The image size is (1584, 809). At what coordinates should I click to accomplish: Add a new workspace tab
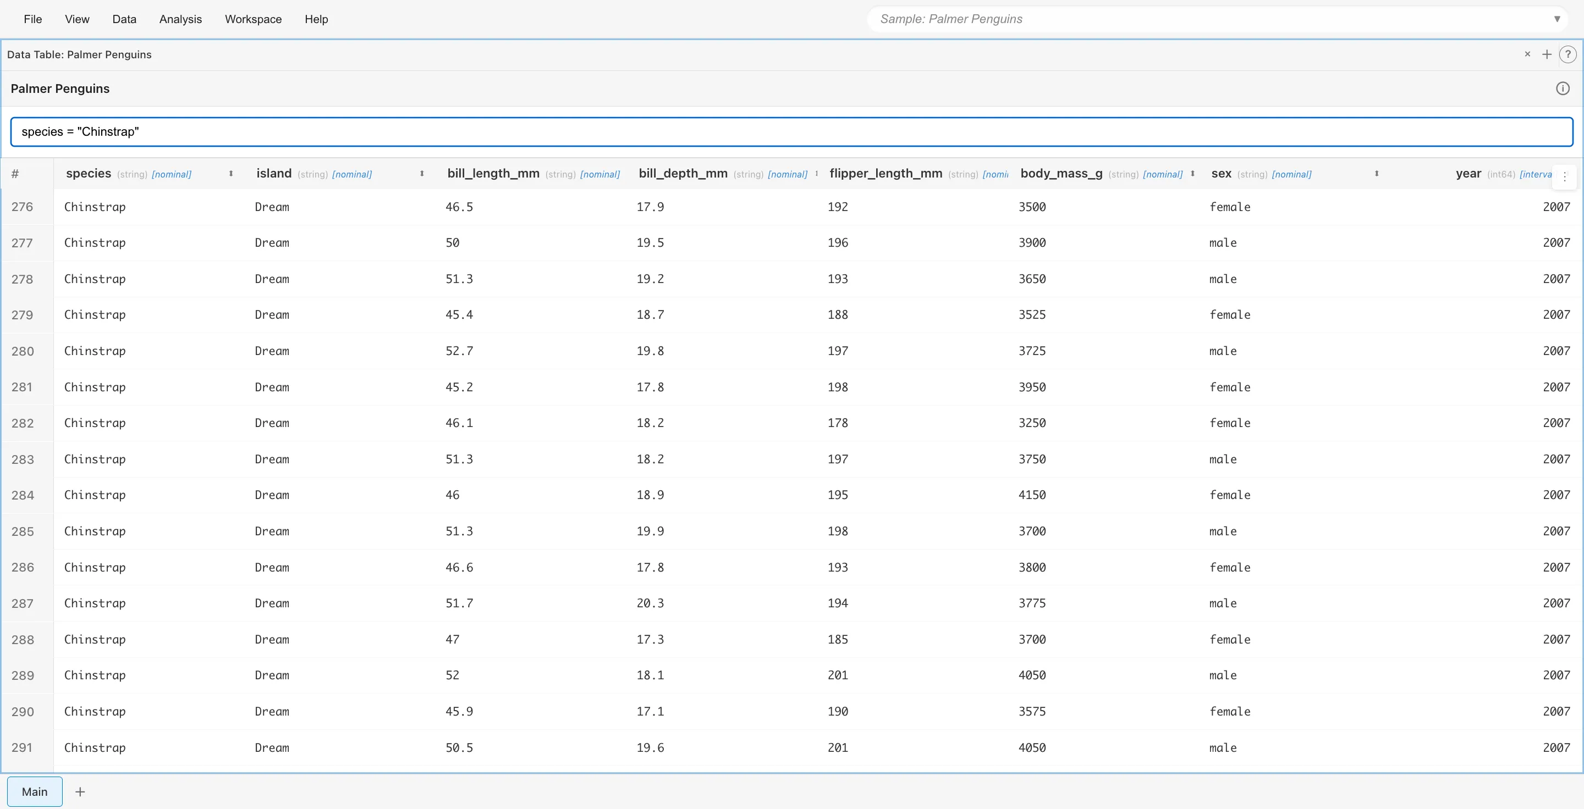coord(80,792)
